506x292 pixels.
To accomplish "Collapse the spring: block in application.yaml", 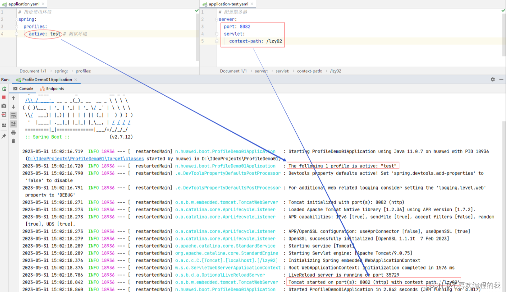I will 17,20.
